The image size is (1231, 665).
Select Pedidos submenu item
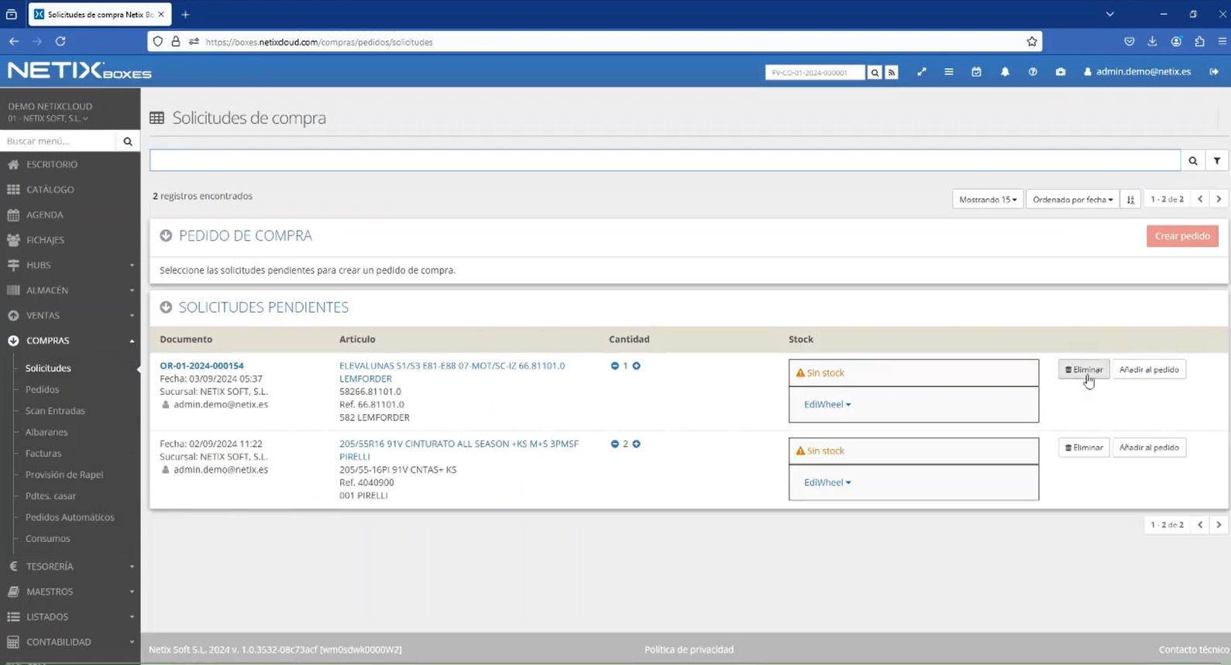point(42,390)
